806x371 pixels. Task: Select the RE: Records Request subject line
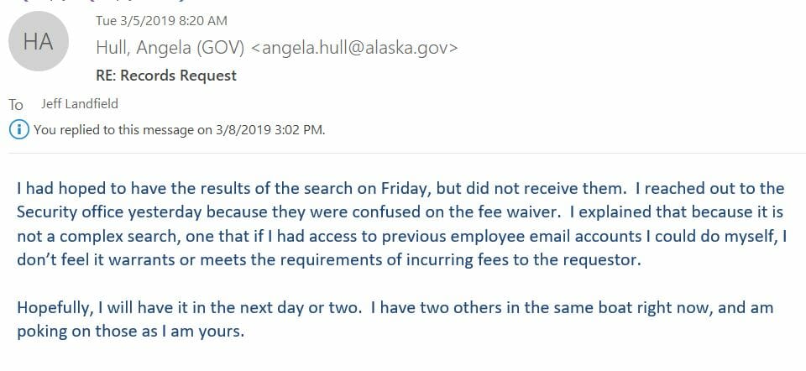(166, 76)
